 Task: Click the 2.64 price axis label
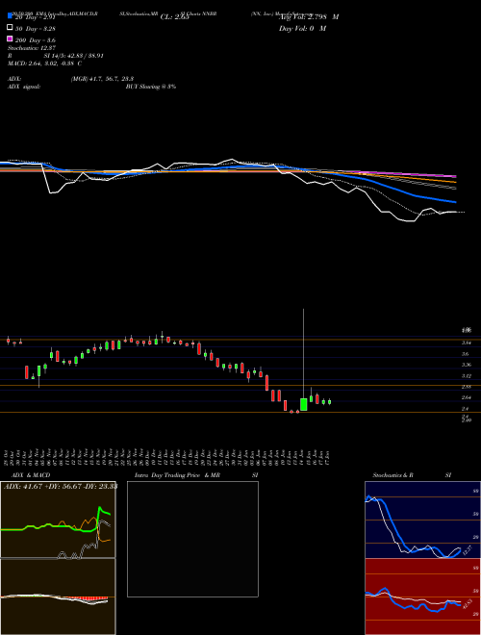(466, 397)
